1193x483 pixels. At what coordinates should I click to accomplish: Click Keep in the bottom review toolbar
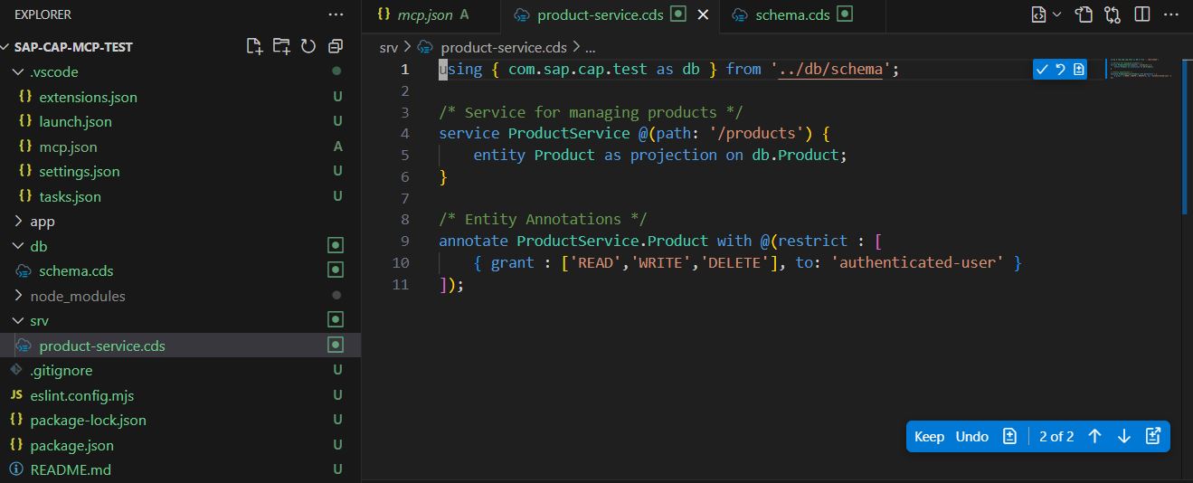(929, 436)
